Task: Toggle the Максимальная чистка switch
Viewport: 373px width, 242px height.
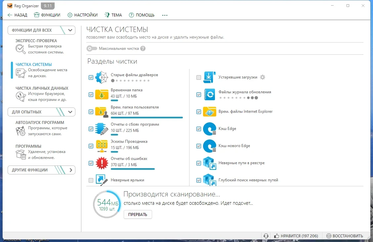Action: click(92, 48)
